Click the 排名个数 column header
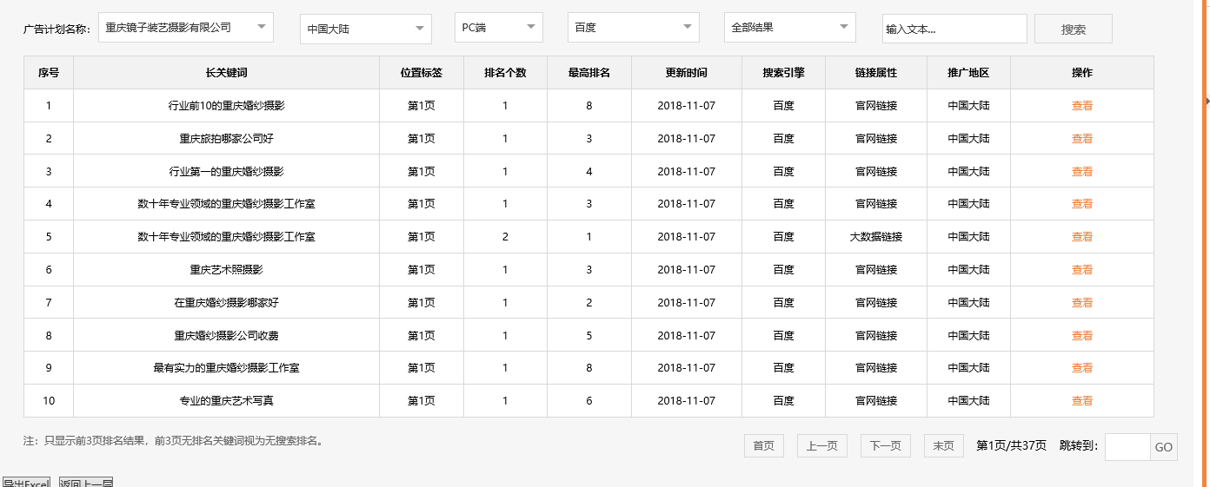1210x487 pixels. click(x=506, y=73)
